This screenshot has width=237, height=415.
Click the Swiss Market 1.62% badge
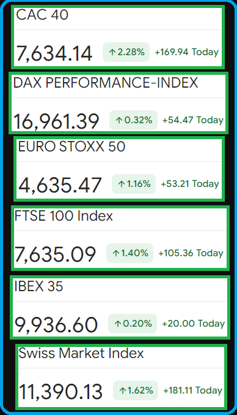pos(136,390)
